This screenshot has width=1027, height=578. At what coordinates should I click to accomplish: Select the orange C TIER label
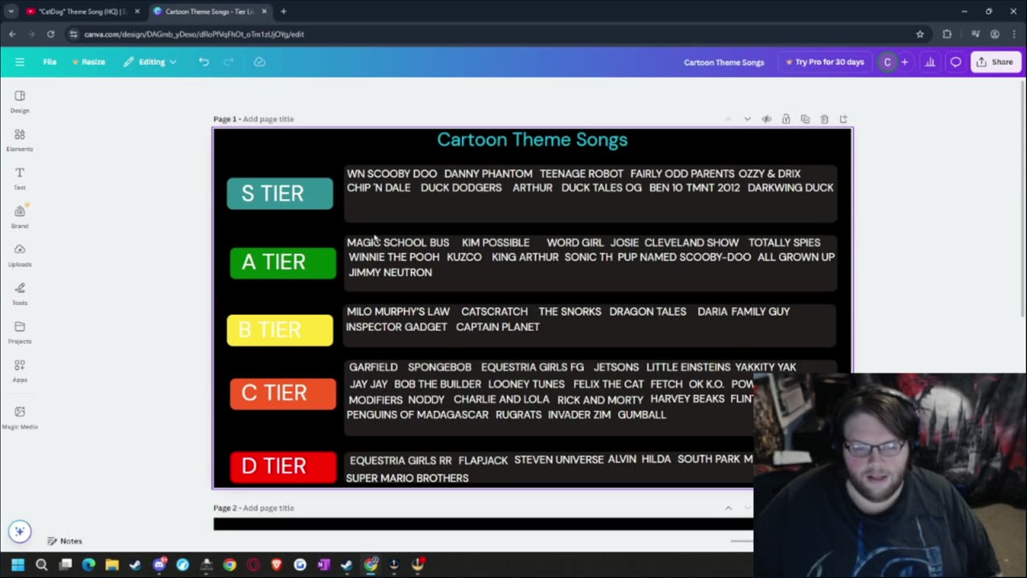[x=283, y=393]
